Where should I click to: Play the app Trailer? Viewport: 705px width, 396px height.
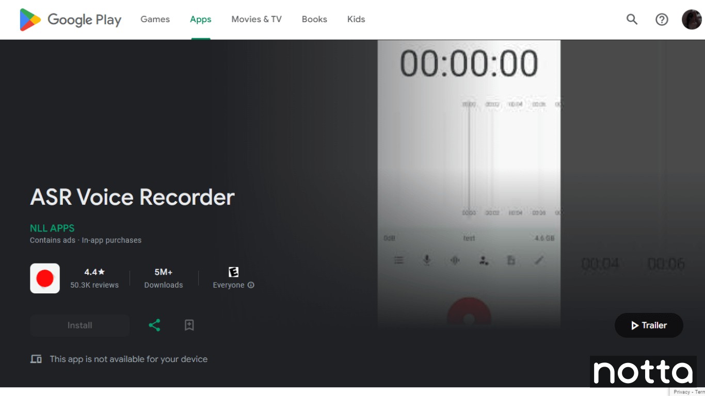[649, 325]
